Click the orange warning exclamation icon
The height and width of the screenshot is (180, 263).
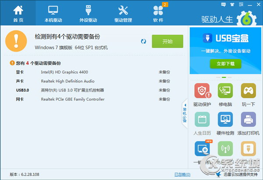16,41
